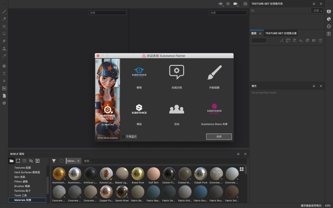The image size is (333, 208).
Task: Select the Polygon Fill tool
Action: [4, 34]
